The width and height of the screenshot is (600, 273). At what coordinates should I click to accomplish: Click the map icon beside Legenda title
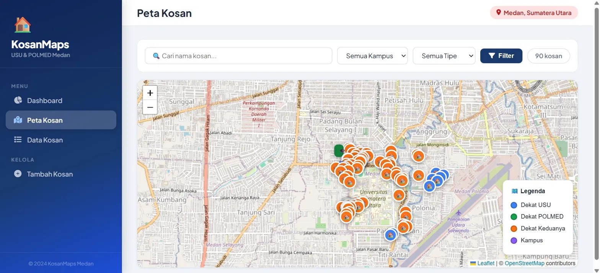click(x=514, y=191)
